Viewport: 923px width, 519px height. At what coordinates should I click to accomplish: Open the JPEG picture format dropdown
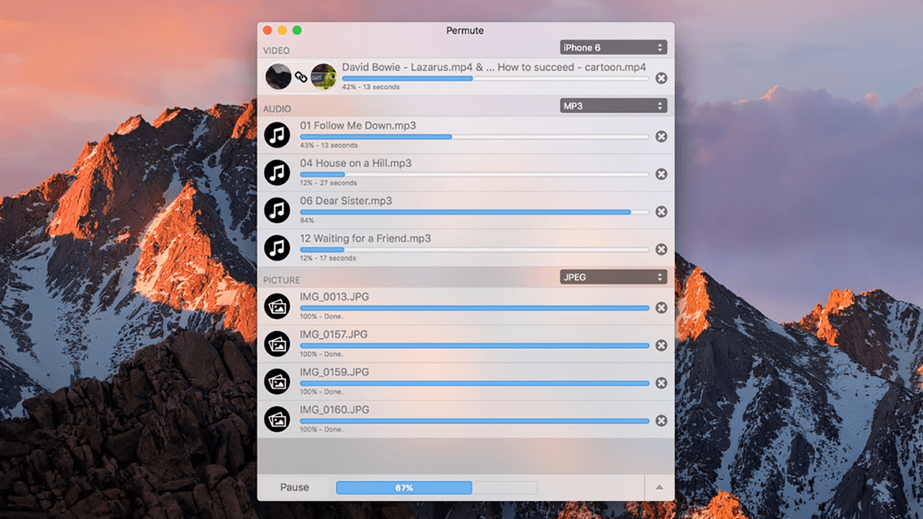click(x=614, y=277)
